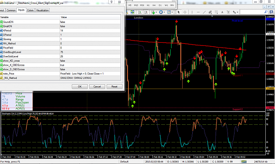Click OK in indicator dialog
This screenshot has height=164, width=275.
80,87
